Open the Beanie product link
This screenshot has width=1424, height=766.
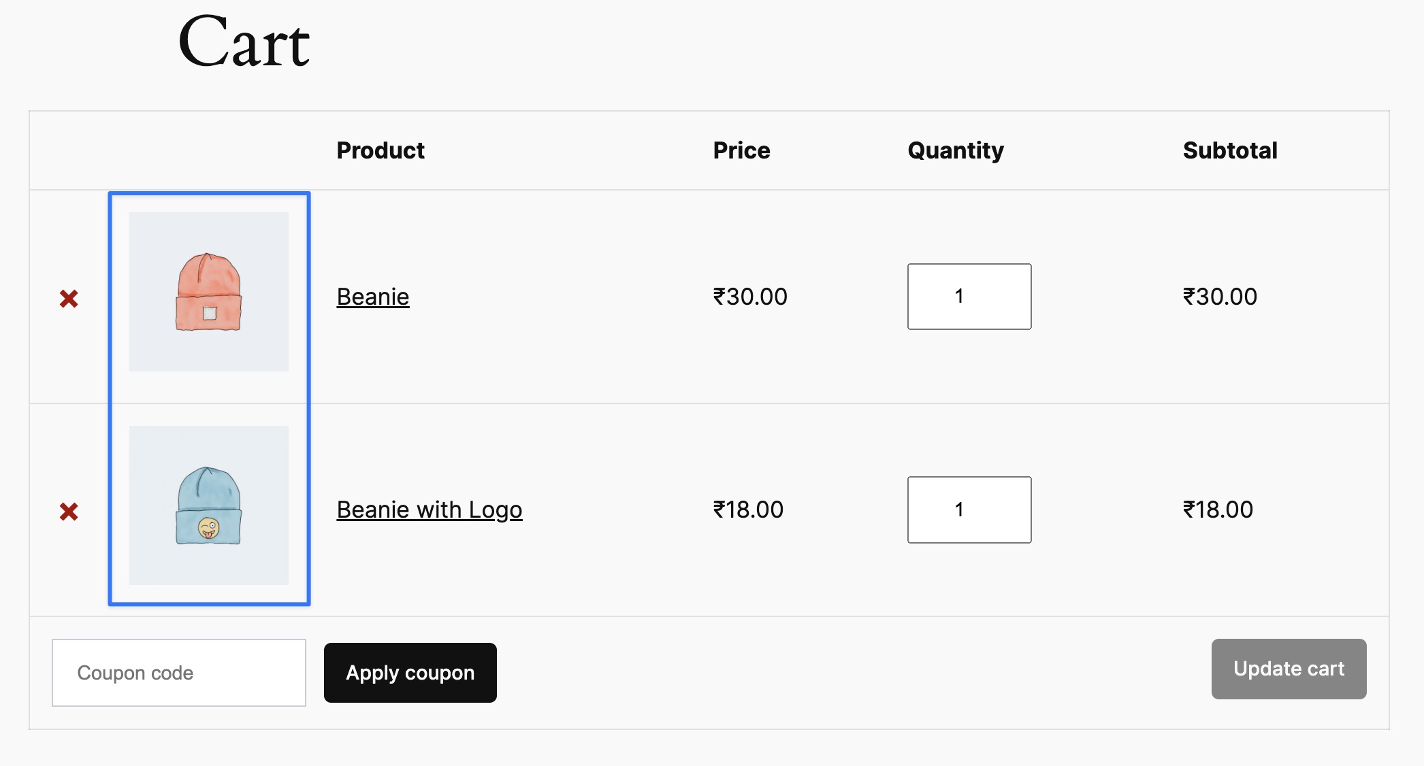pos(373,297)
